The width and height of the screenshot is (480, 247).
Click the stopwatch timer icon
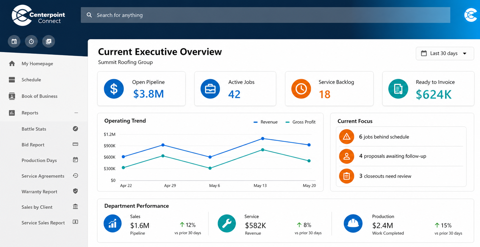31,41
